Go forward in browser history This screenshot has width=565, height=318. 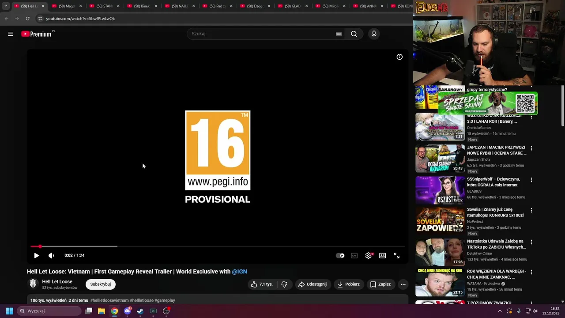coord(17,19)
